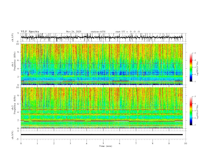Image resolution: width=209 pixels, height=161 pixels.
Task: Click the ch.1 spectrogram panel
Action: [102, 64]
